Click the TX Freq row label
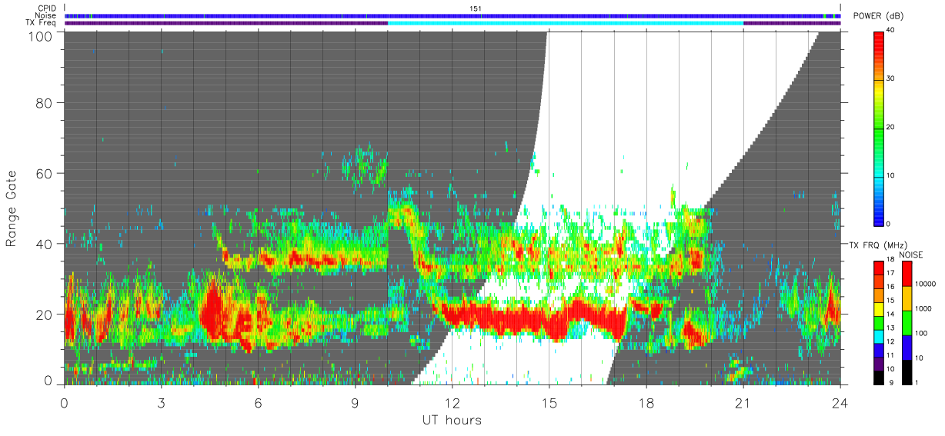Image resolution: width=945 pixels, height=436 pixels. pyautogui.click(x=42, y=23)
